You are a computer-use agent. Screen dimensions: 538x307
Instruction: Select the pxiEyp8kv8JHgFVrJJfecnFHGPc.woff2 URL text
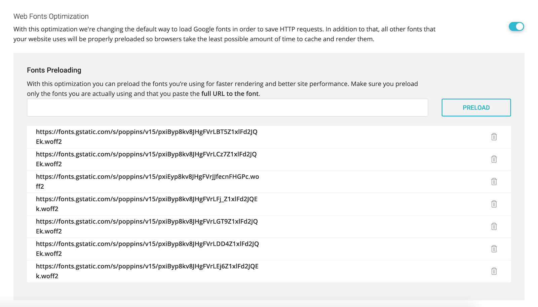coord(147,182)
